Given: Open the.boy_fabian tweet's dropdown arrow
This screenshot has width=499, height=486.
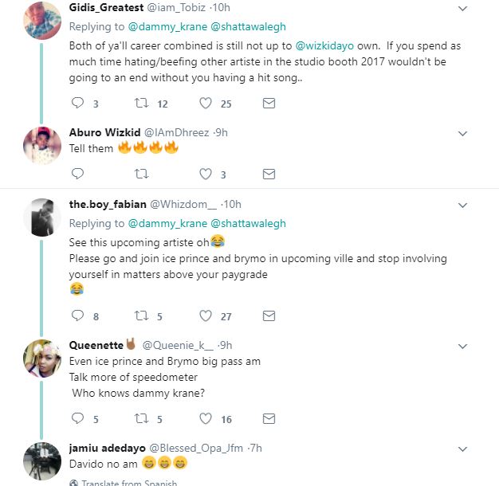Looking at the screenshot, I should point(465,204).
